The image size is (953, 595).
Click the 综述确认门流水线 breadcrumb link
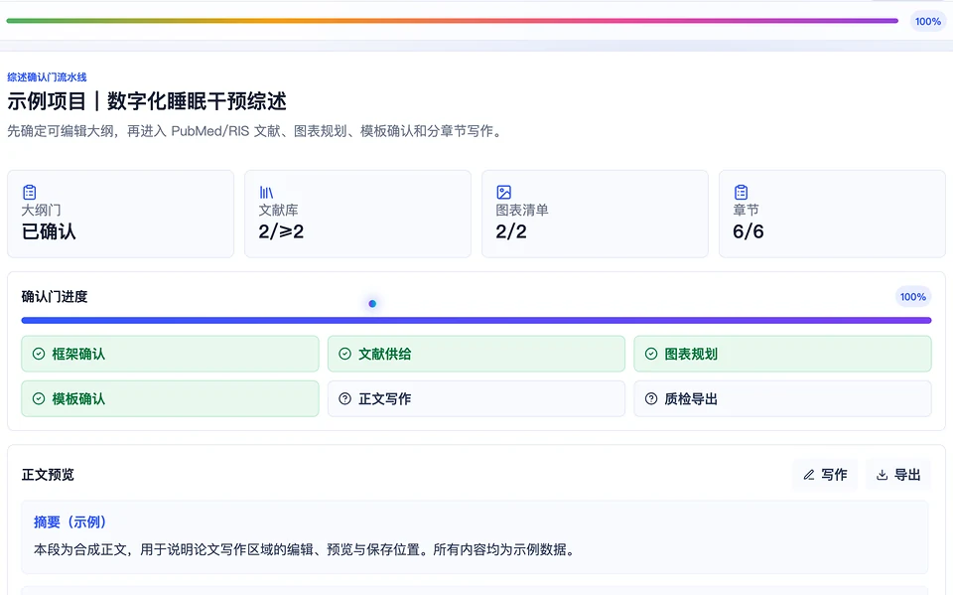pos(47,77)
